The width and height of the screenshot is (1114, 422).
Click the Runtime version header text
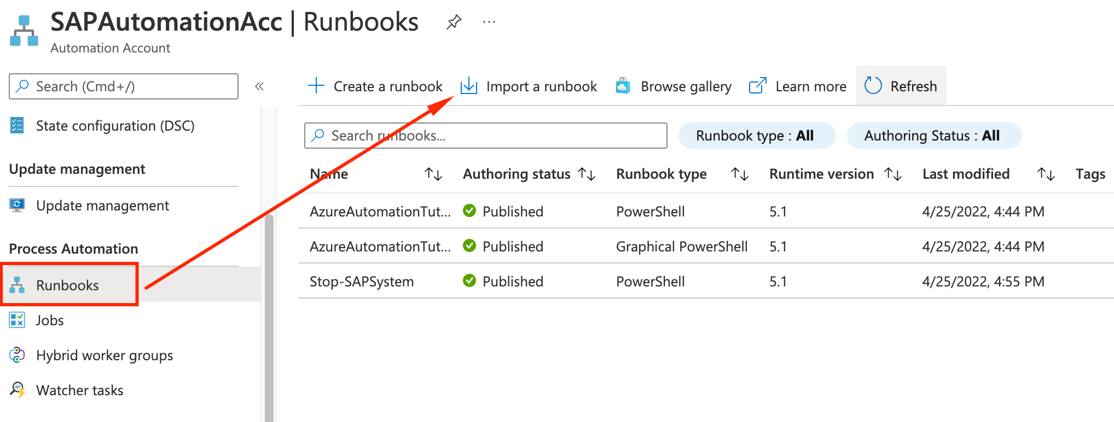[x=821, y=174]
